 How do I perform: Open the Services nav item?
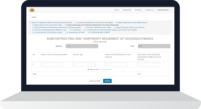(138, 10)
